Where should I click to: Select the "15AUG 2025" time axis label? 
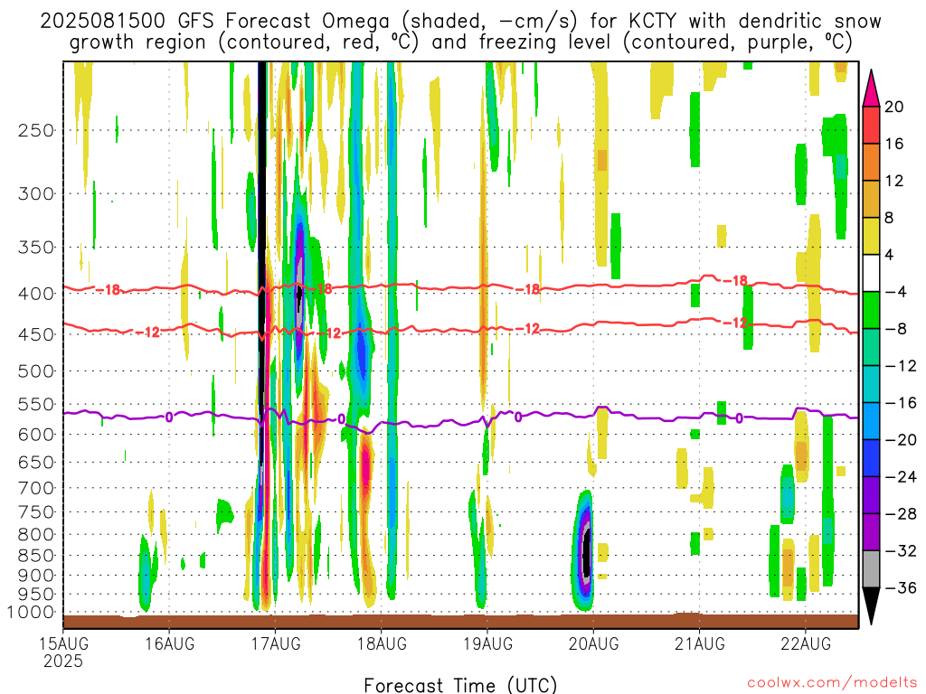click(63, 652)
